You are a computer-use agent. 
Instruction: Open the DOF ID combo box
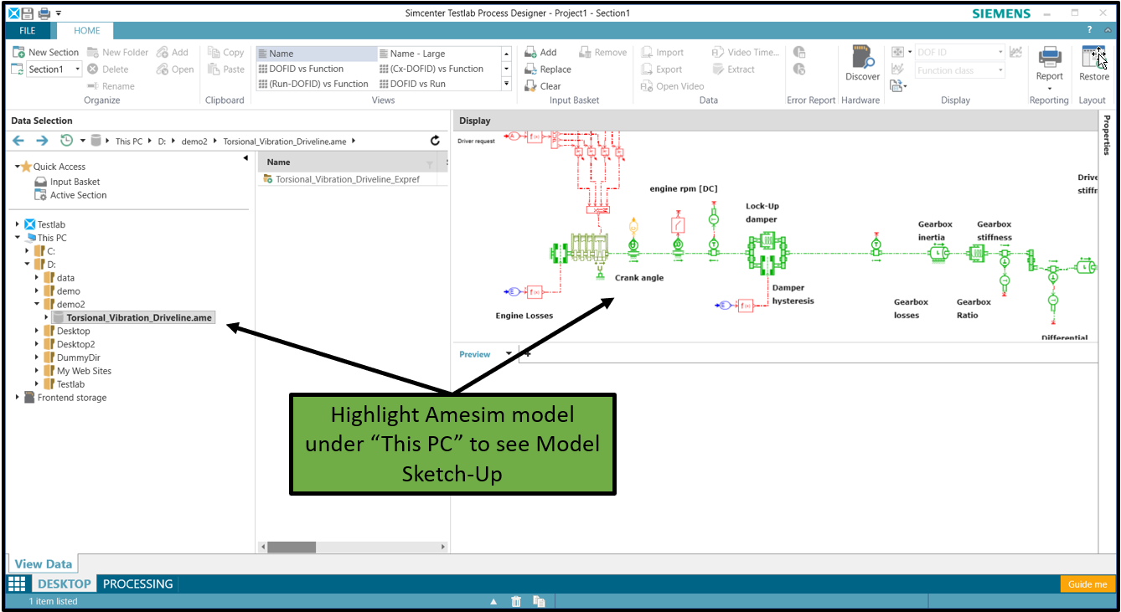pyautogui.click(x=959, y=53)
